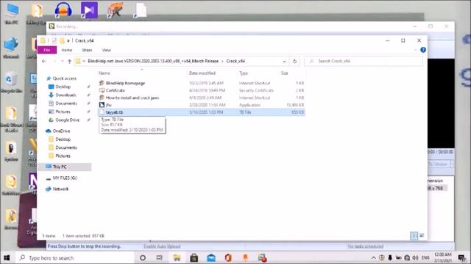
Task: Open Desktop folder under OneDrive
Action: coord(63,139)
